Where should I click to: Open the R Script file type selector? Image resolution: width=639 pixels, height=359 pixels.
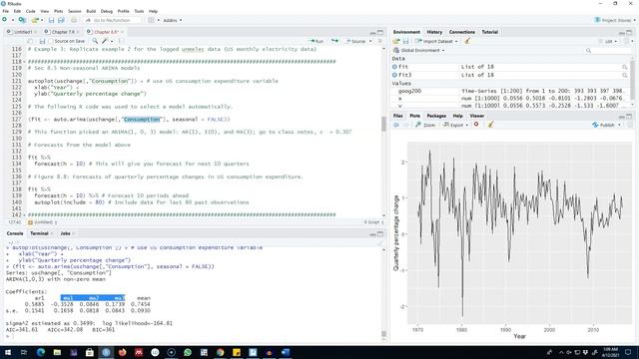[x=373, y=222]
